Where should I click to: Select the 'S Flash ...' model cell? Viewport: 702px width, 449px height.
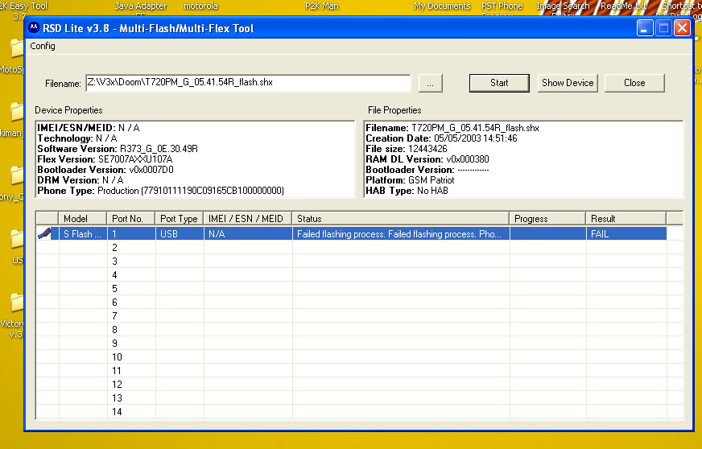click(83, 233)
